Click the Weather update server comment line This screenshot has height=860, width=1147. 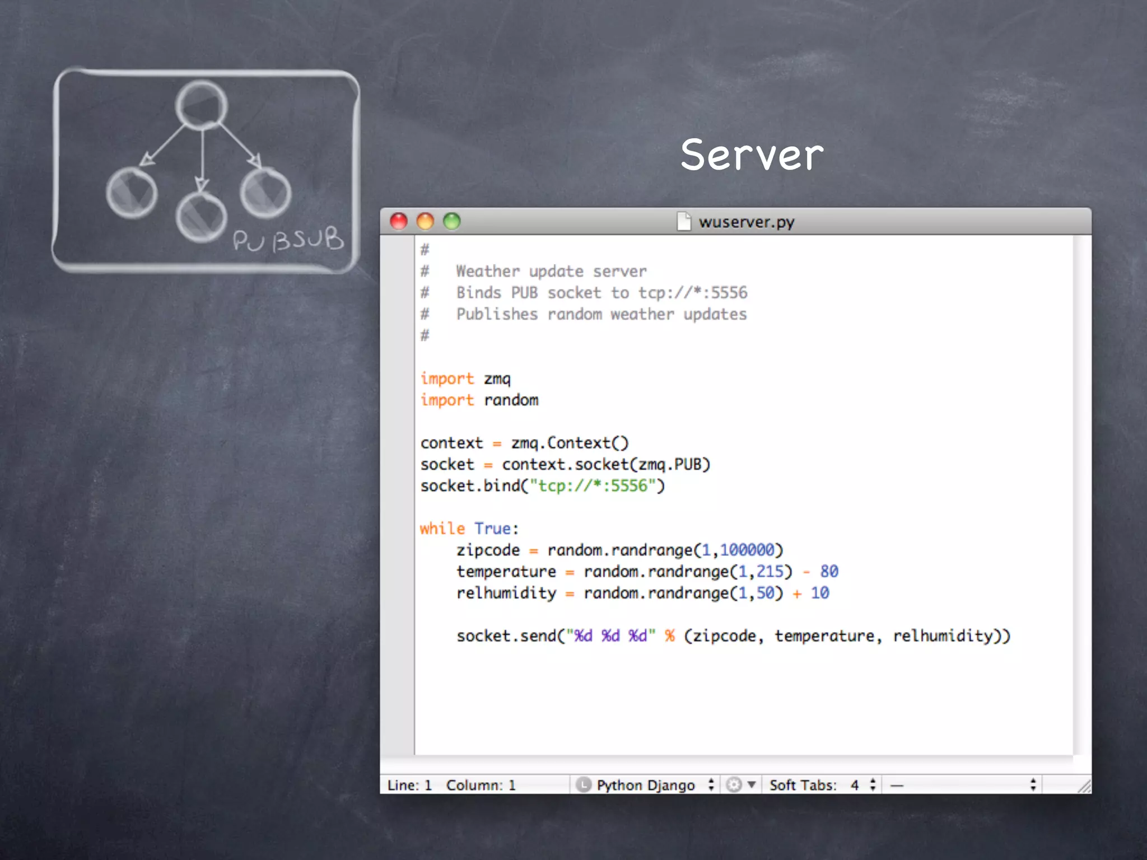(x=551, y=272)
